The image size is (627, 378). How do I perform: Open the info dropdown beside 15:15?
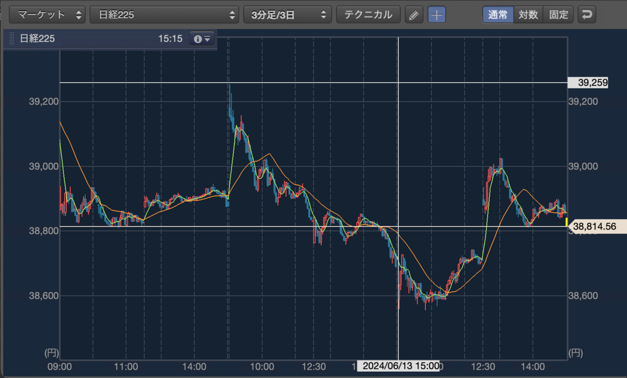coord(202,39)
